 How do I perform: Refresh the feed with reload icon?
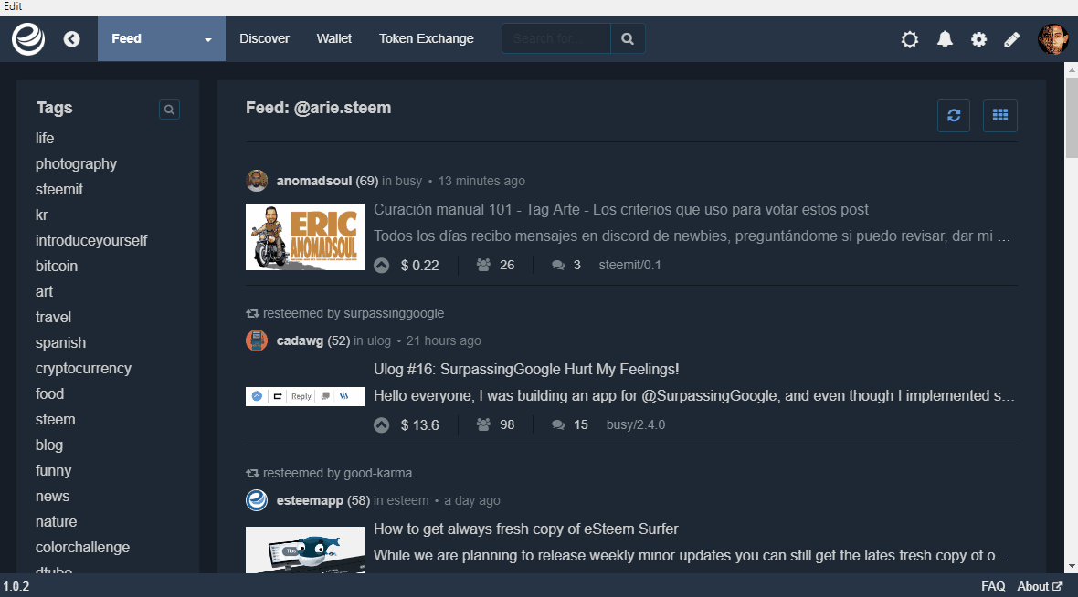[x=954, y=115]
